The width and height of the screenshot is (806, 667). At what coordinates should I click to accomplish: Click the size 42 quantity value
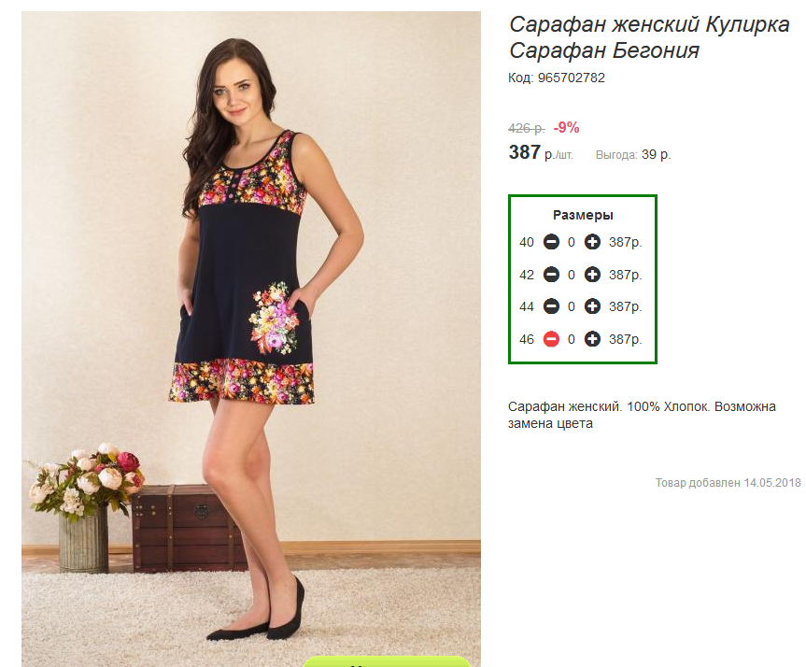coord(571,276)
